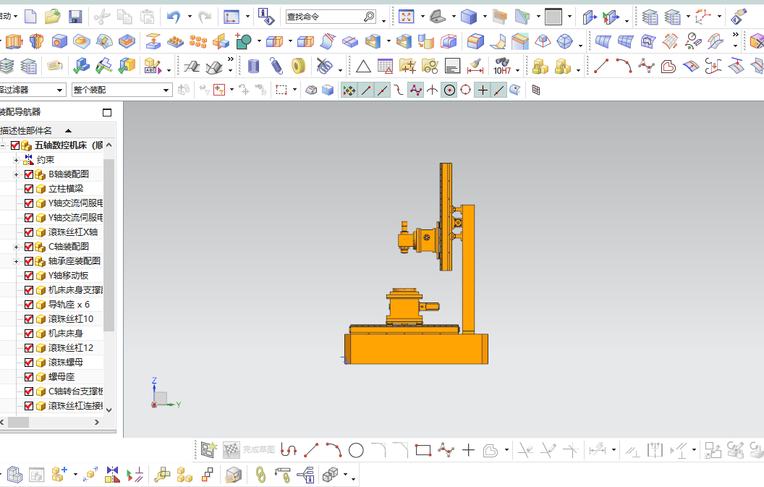
Task: Click the New file icon
Action: [30, 17]
